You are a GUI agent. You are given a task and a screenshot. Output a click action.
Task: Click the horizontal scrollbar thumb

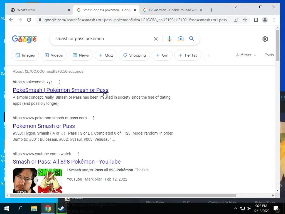pyautogui.click(x=122, y=195)
